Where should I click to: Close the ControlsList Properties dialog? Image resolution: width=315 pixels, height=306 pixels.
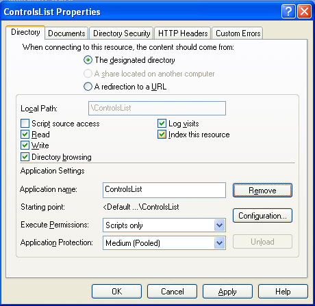point(304,12)
